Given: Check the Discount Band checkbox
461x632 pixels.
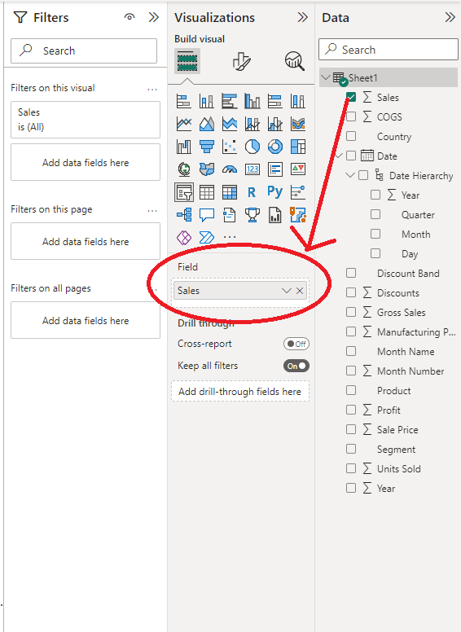Looking at the screenshot, I should pos(351,273).
